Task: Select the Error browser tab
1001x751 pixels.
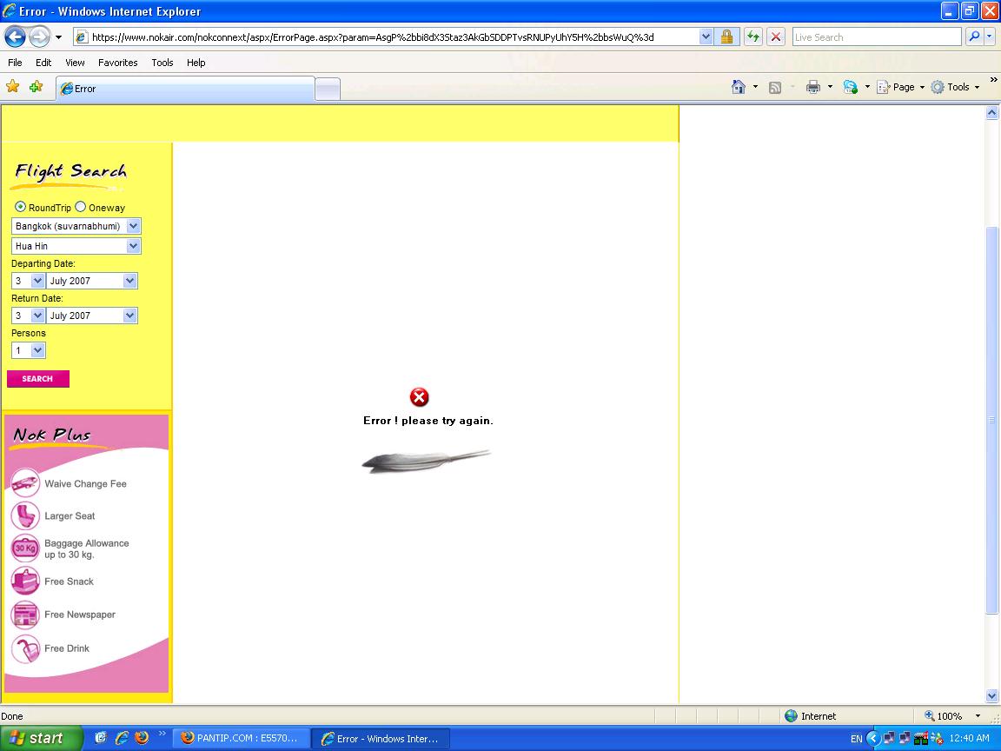Action: 185,89
